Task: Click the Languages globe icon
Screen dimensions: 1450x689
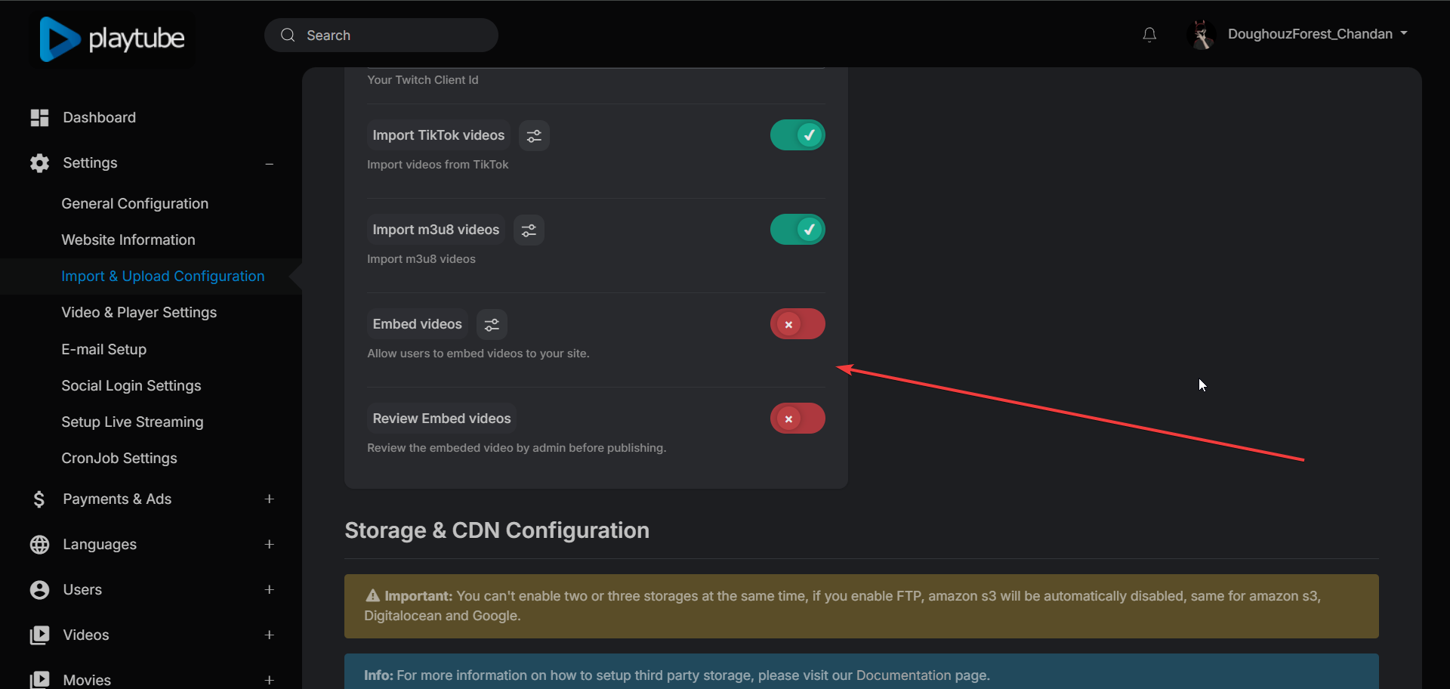Action: tap(39, 545)
